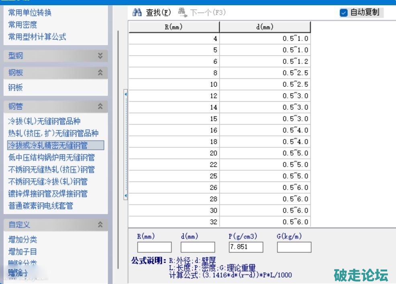Open 镀锌焊接钢管及焊接钢管 entry

click(48, 194)
